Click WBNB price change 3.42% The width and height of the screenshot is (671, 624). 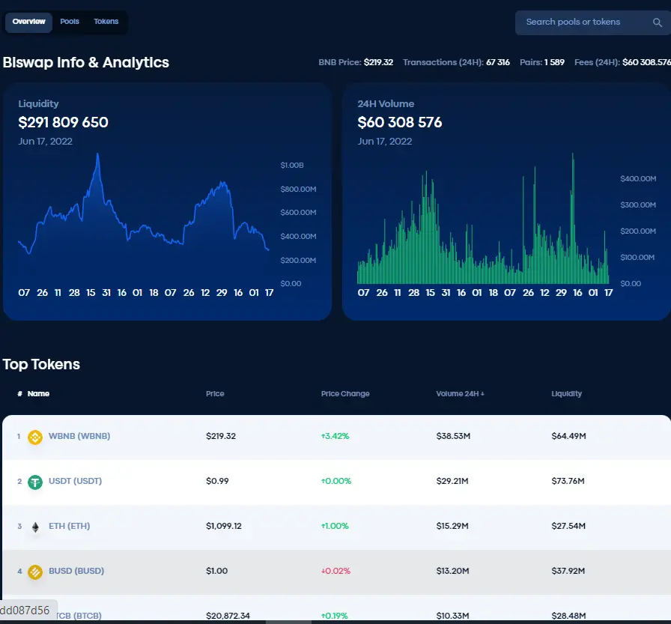(335, 436)
